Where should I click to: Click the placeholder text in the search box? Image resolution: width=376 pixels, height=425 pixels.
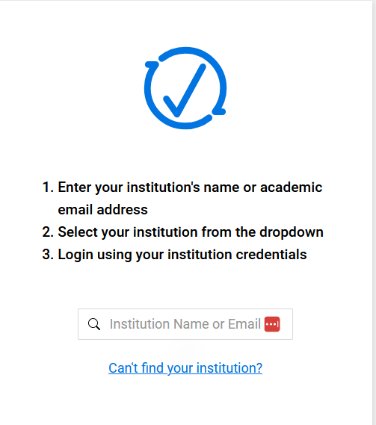point(185,324)
